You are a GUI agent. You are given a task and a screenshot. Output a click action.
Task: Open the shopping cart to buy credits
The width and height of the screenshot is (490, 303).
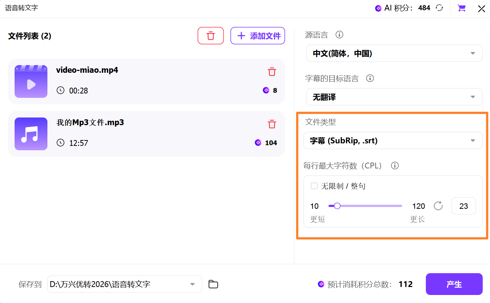point(462,8)
